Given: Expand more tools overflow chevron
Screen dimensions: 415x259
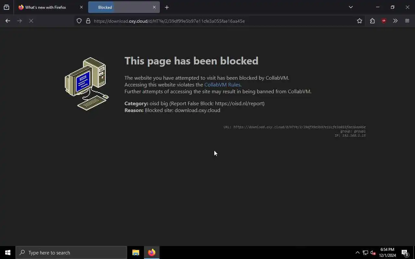Looking at the screenshot, I should tap(395, 21).
